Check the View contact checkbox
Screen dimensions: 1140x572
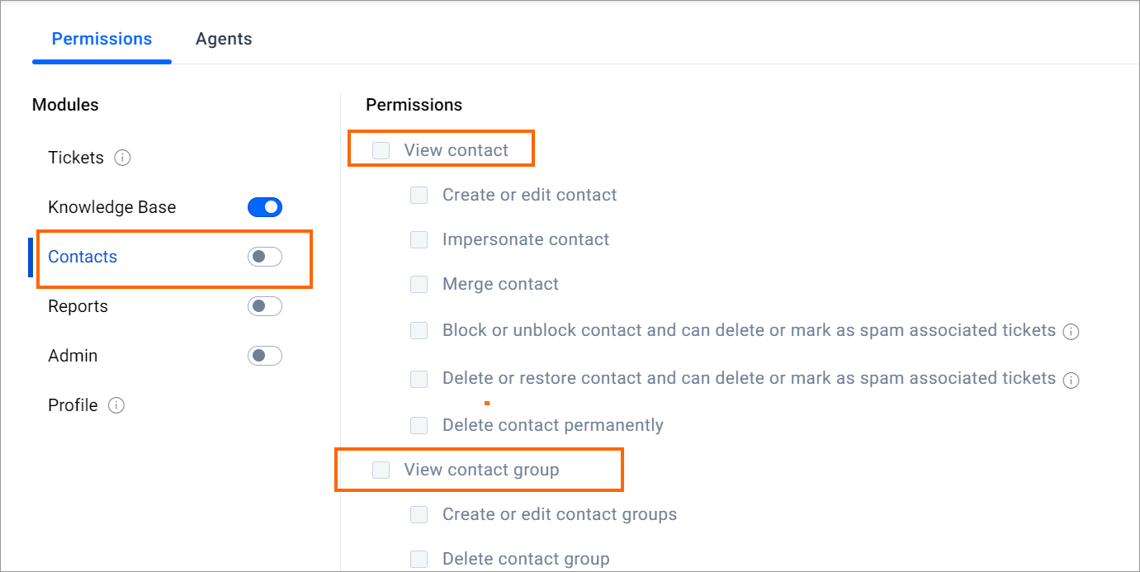click(381, 150)
